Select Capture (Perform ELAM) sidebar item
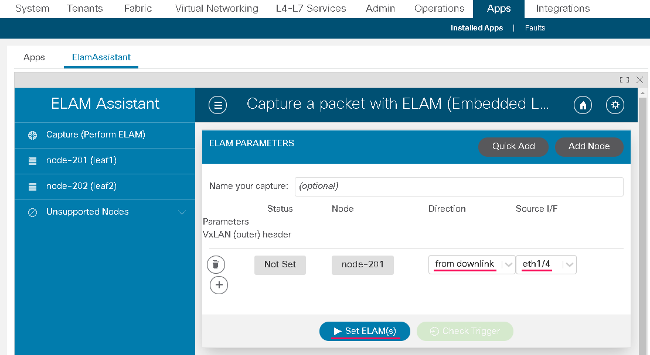 105,135
